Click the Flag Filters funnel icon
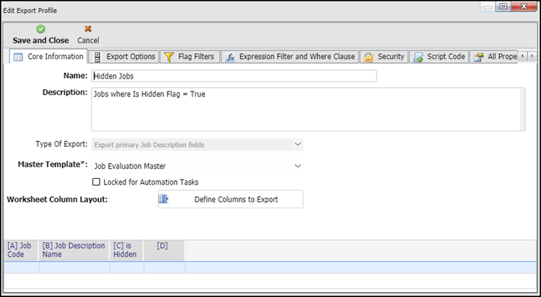 click(169, 57)
